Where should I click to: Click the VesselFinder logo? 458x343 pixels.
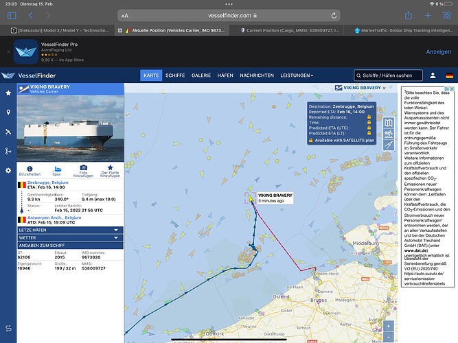pyautogui.click(x=28, y=75)
